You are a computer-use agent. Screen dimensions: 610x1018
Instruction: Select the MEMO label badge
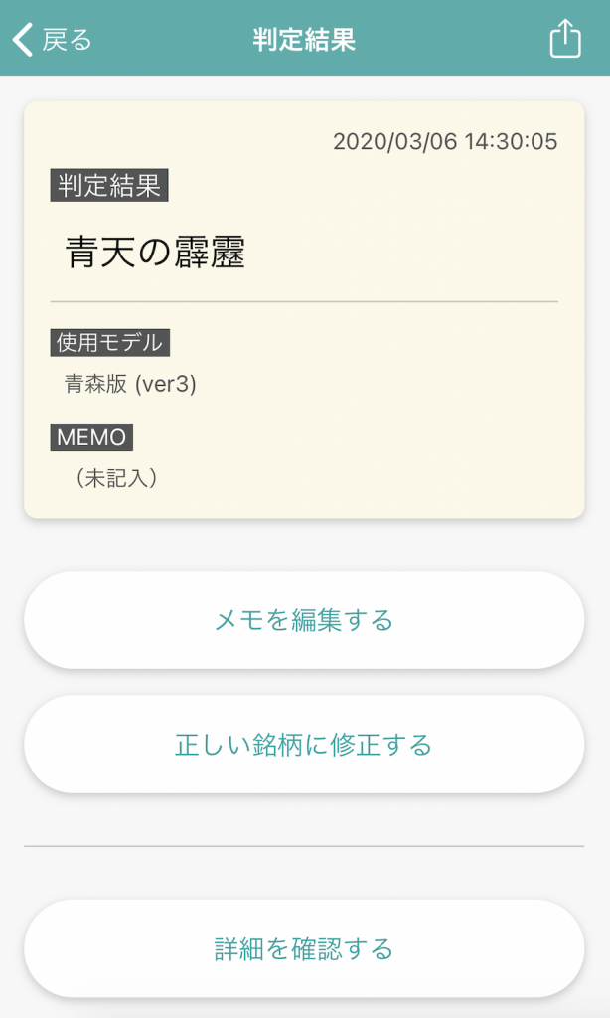pos(91,437)
